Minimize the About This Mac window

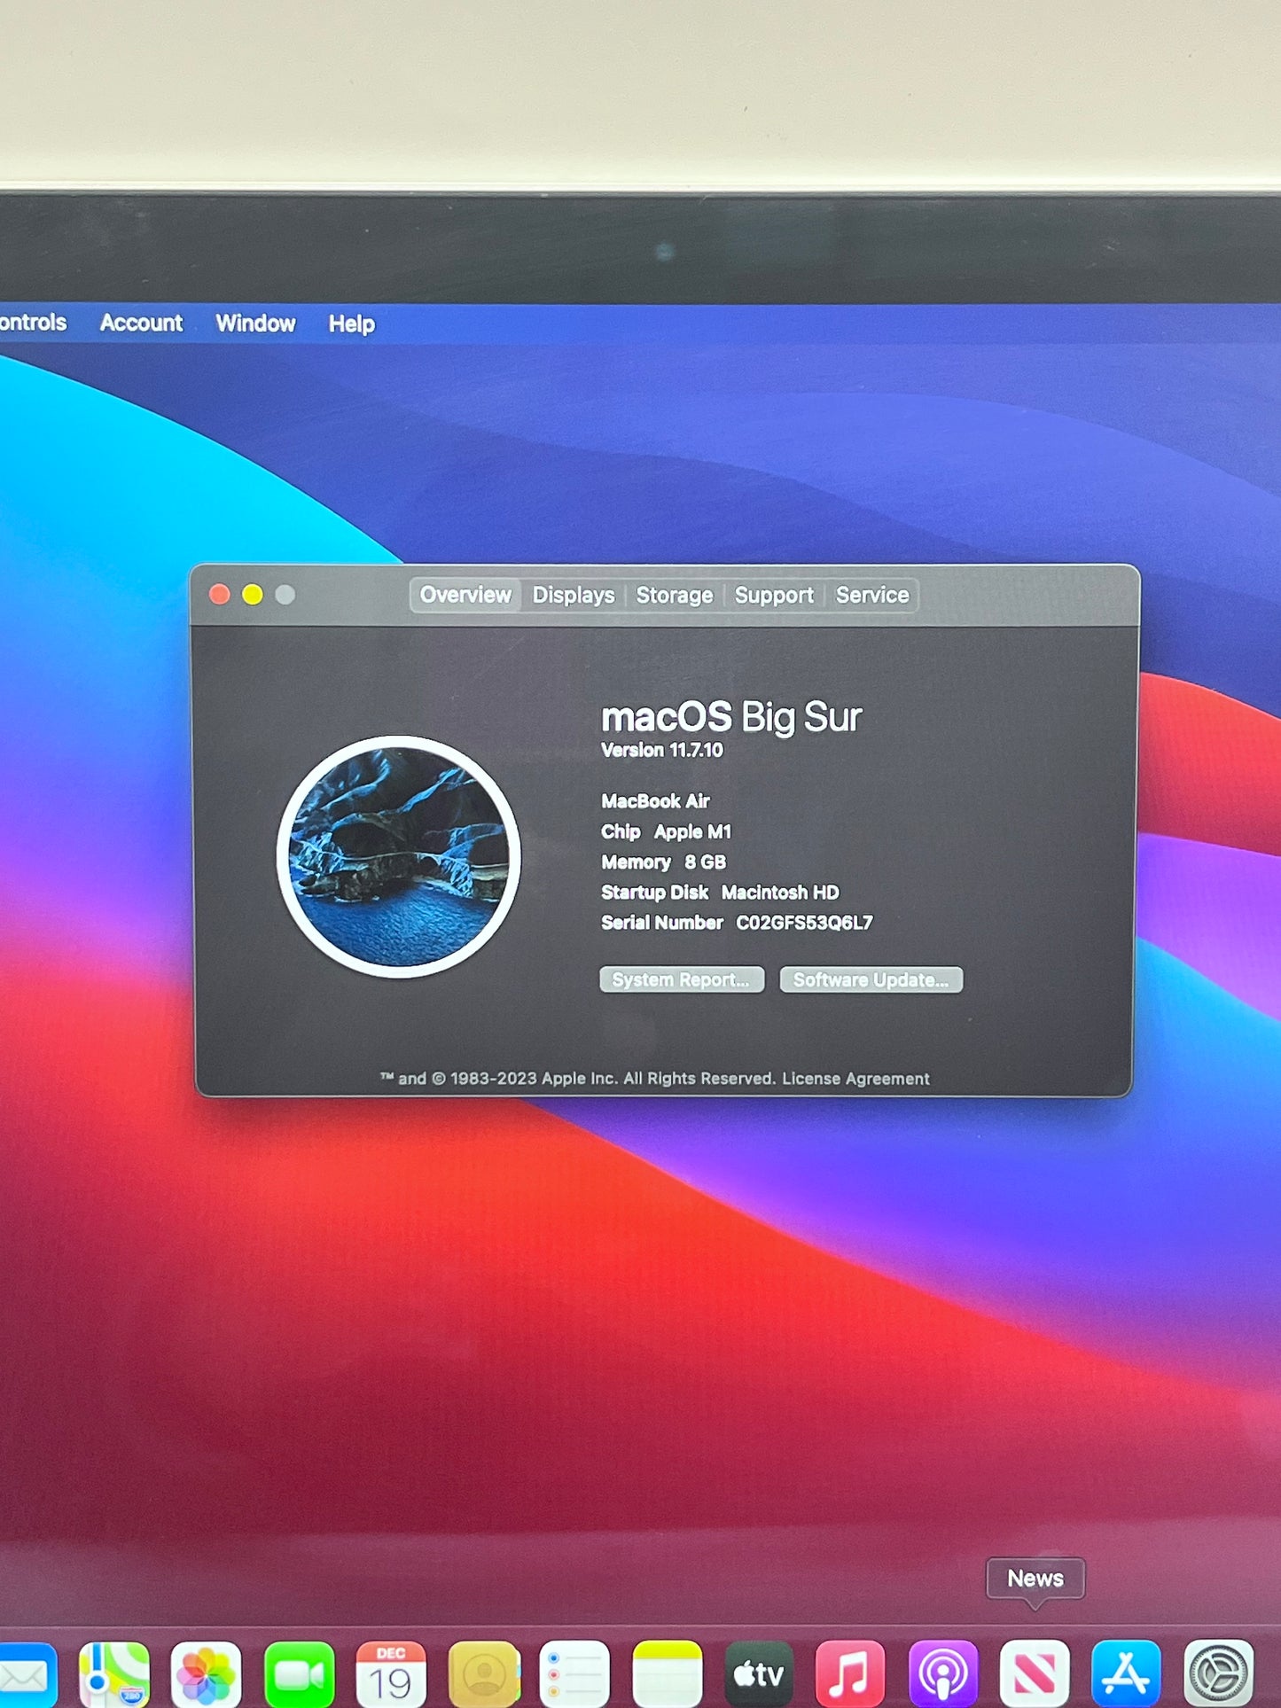pyautogui.click(x=252, y=595)
